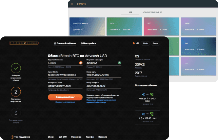Image resolution: width=218 pixels, height=140 pixels.
Task: Click the Изменить направление link
Action: (x=65, y=102)
